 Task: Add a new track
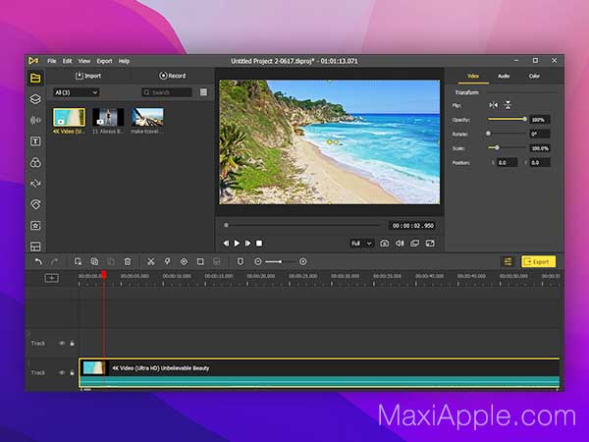click(x=51, y=278)
